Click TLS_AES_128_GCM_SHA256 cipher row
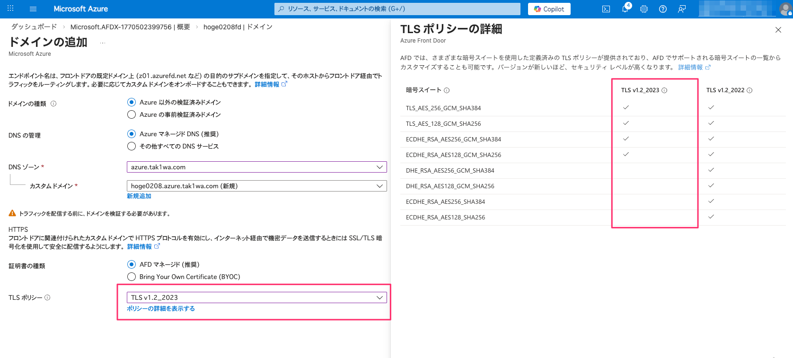The image size is (793, 358). click(x=593, y=124)
